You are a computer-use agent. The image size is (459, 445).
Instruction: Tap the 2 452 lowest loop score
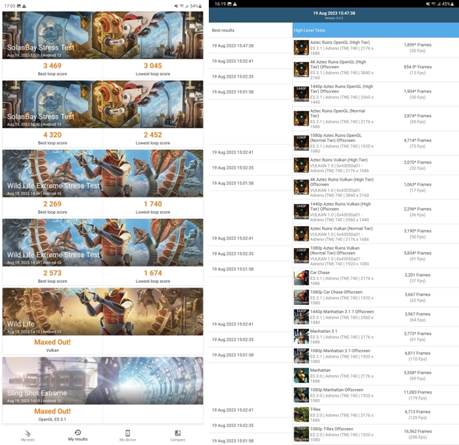[153, 135]
